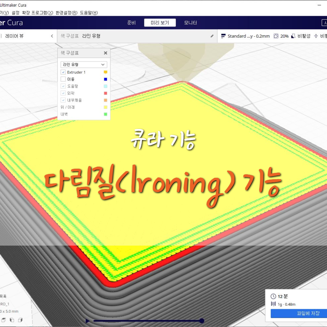Open the 모니터 stage tab
This screenshot has height=327, width=327.
tap(190, 22)
